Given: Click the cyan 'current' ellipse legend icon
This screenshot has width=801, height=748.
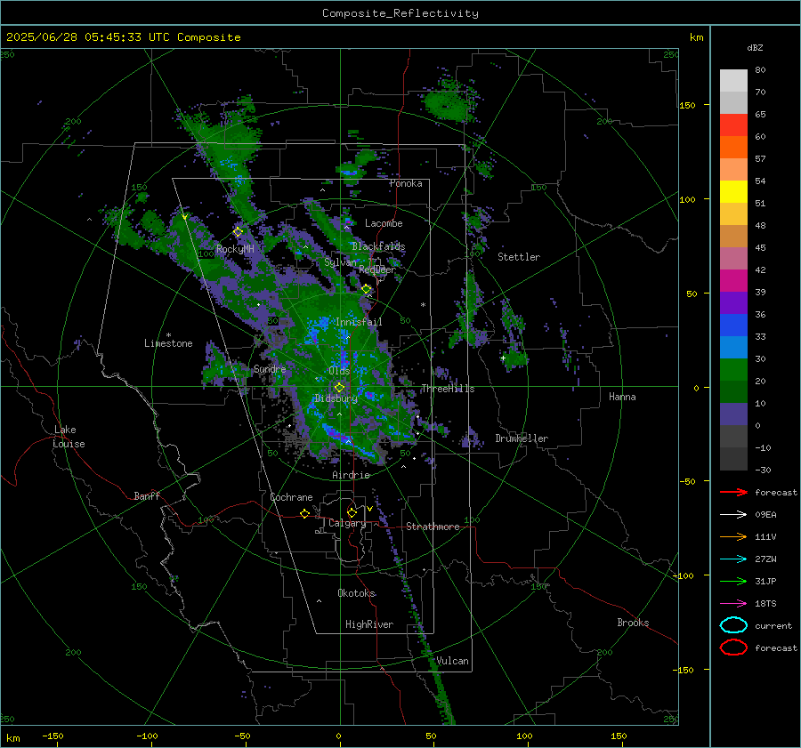Looking at the screenshot, I should (x=733, y=625).
